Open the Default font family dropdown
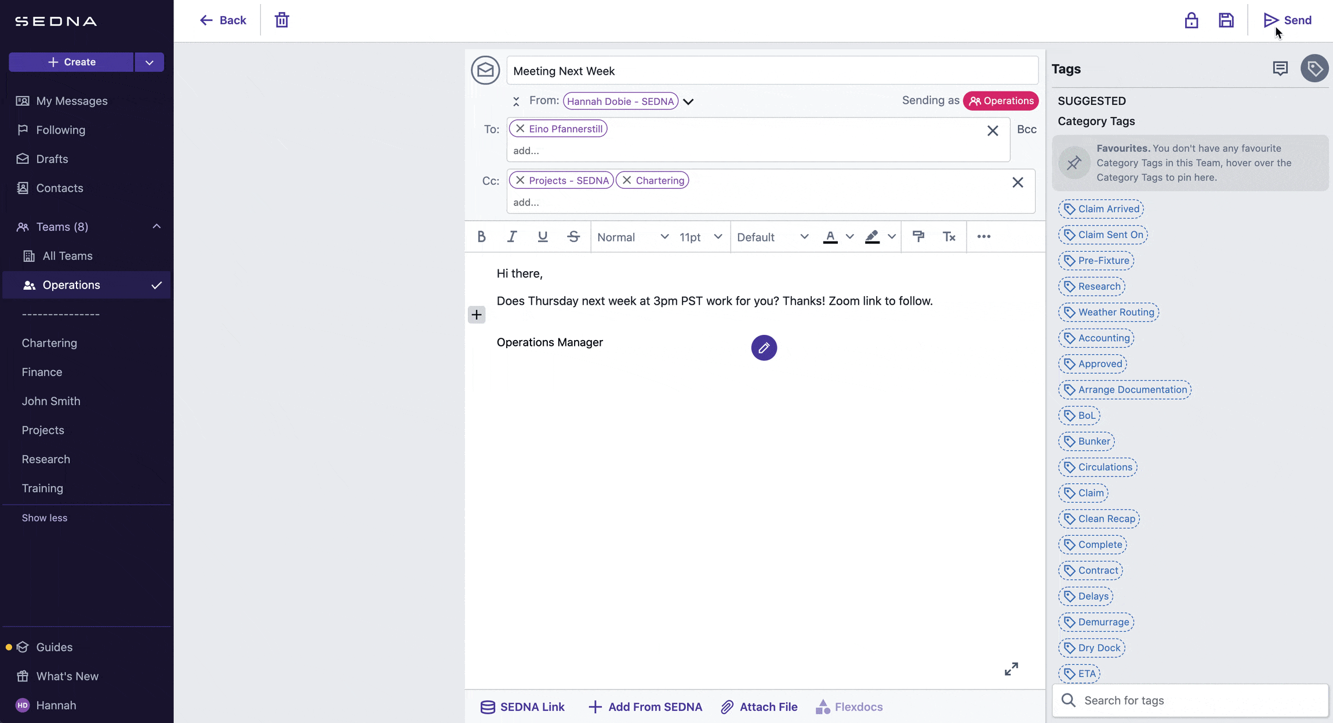Image resolution: width=1333 pixels, height=723 pixels. click(x=772, y=237)
